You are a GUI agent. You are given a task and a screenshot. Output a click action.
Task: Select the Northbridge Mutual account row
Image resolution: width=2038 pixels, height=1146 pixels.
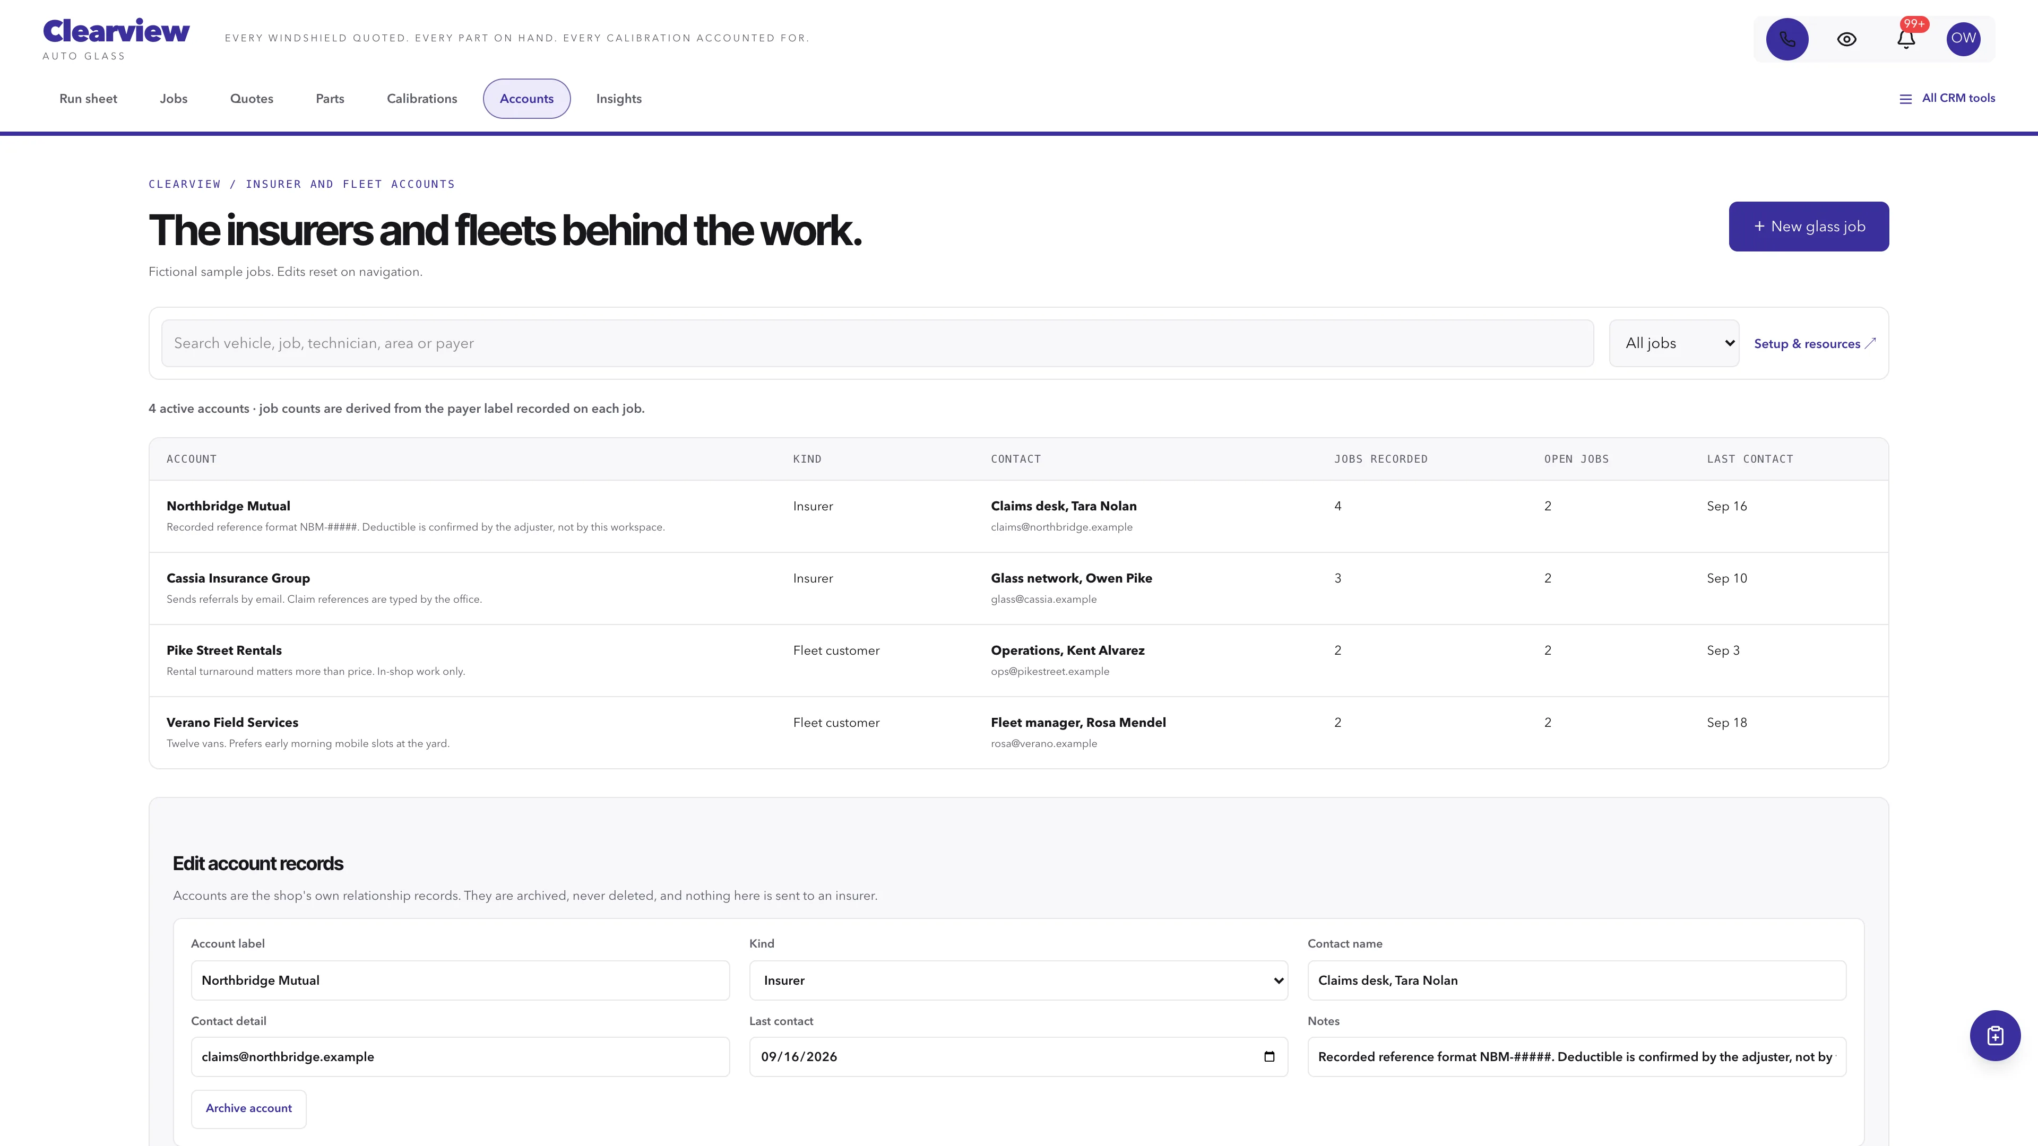tap(1018, 516)
